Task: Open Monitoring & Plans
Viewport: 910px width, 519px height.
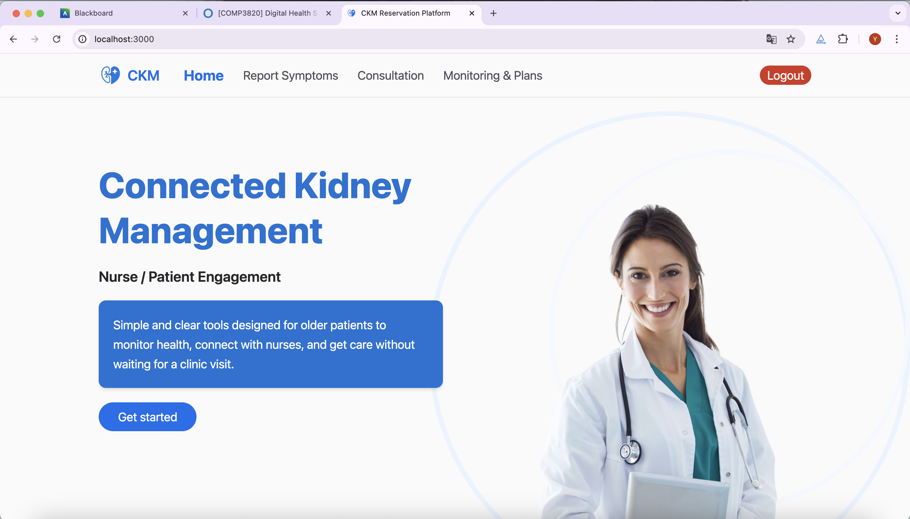Action: [x=492, y=75]
